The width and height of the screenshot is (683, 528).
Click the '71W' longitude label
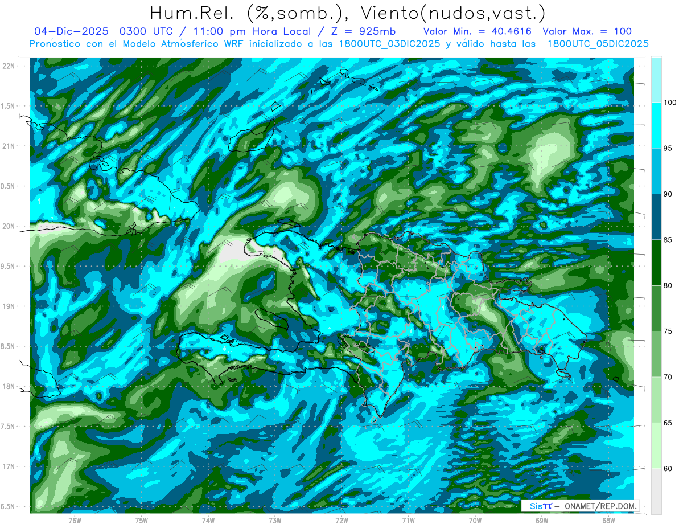408,521
